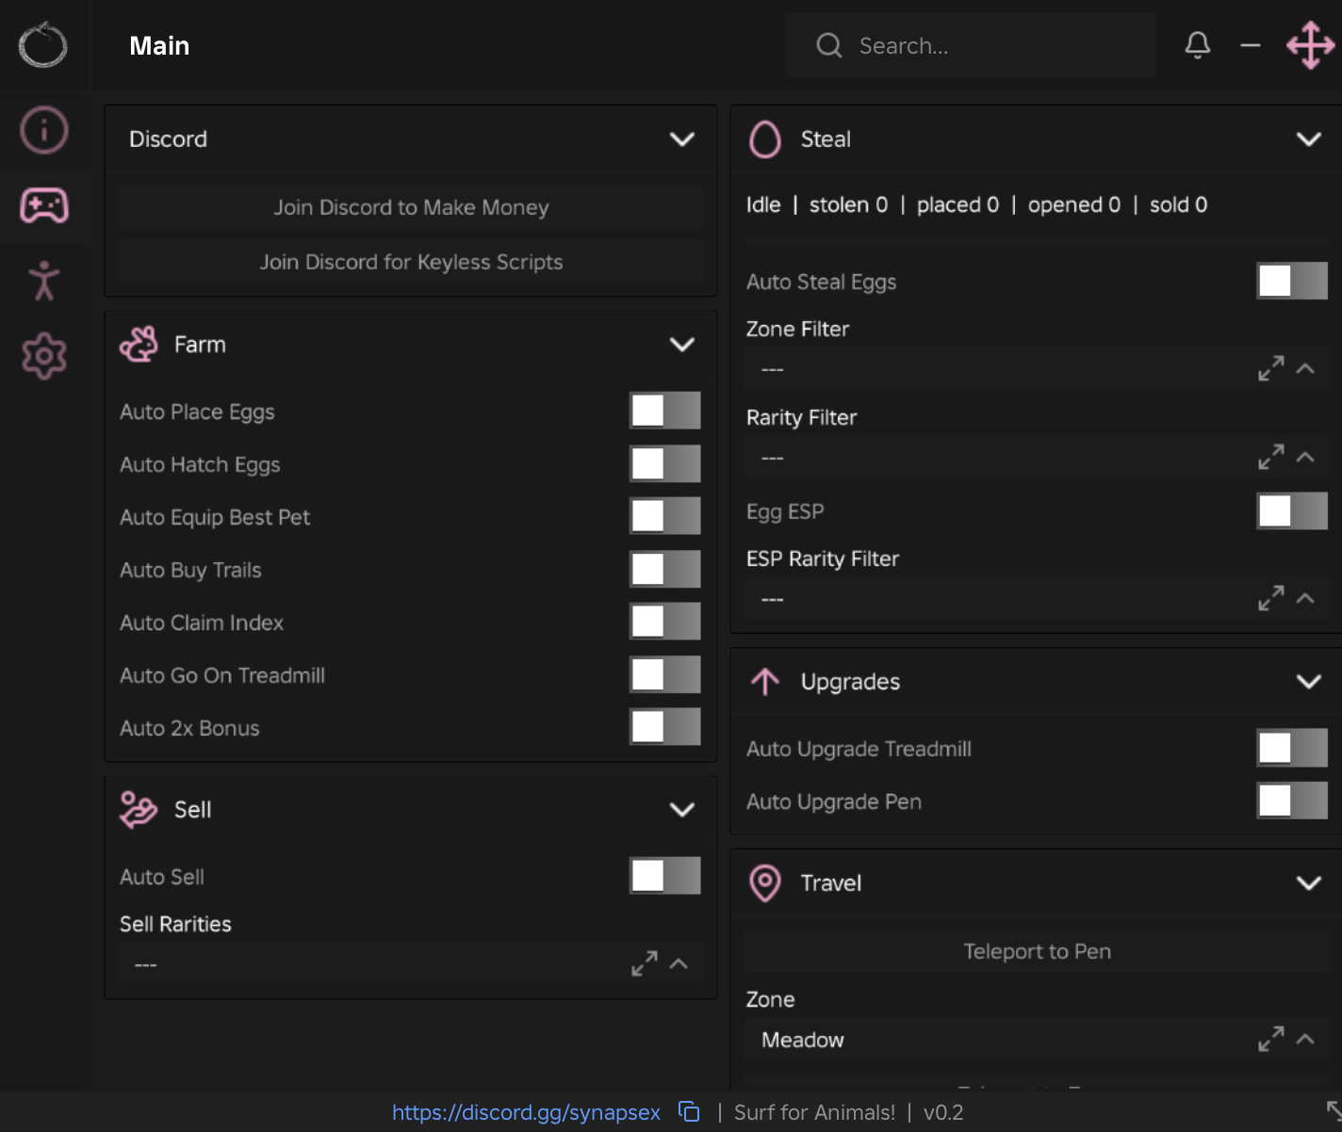Collapse the Travel section
The width and height of the screenshot is (1342, 1132).
[x=1309, y=883]
